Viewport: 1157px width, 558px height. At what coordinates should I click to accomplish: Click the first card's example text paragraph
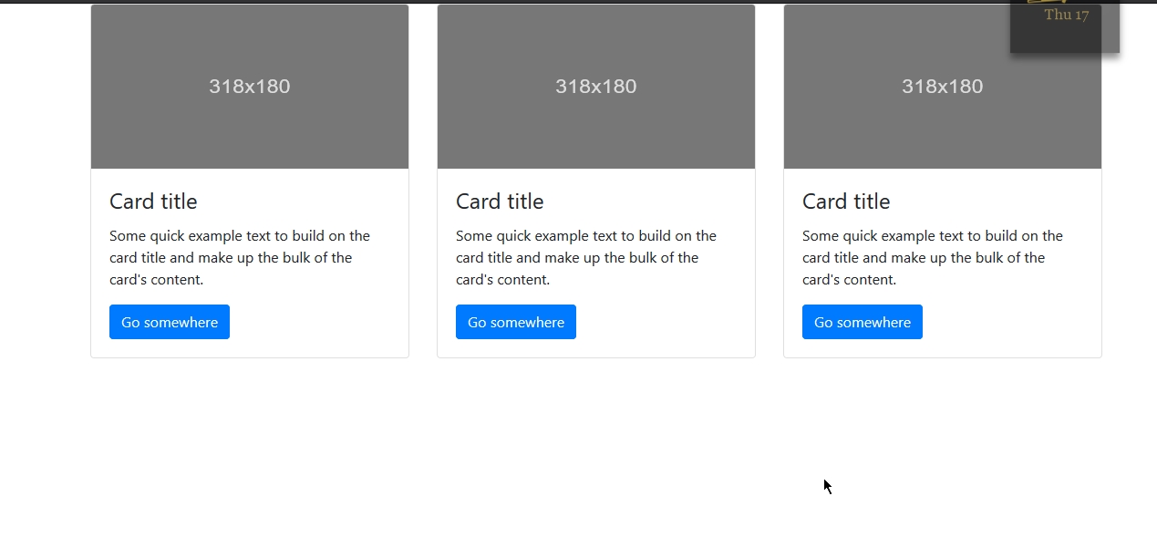(240, 257)
